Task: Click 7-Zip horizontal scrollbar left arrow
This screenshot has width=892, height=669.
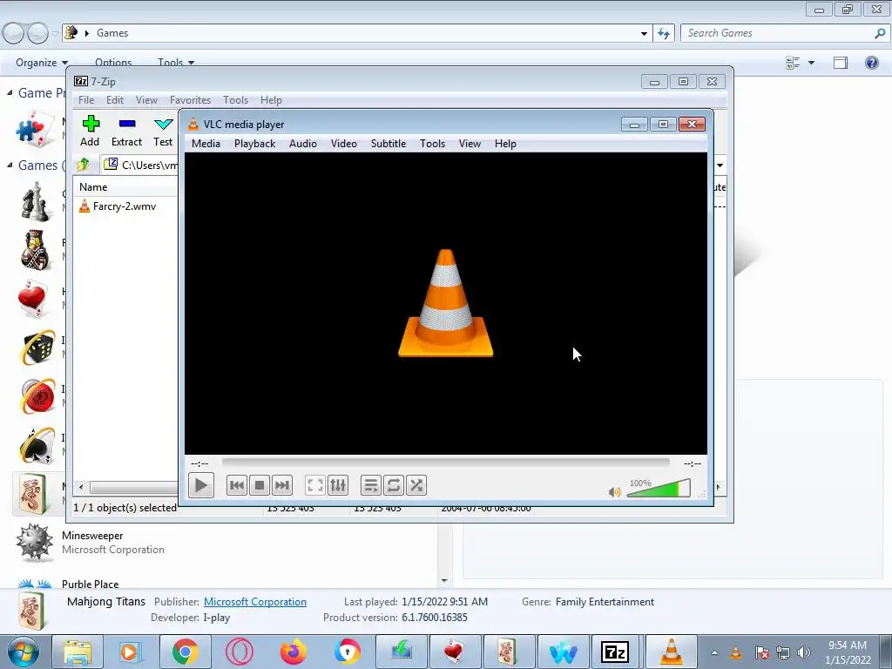Action: pos(81,488)
